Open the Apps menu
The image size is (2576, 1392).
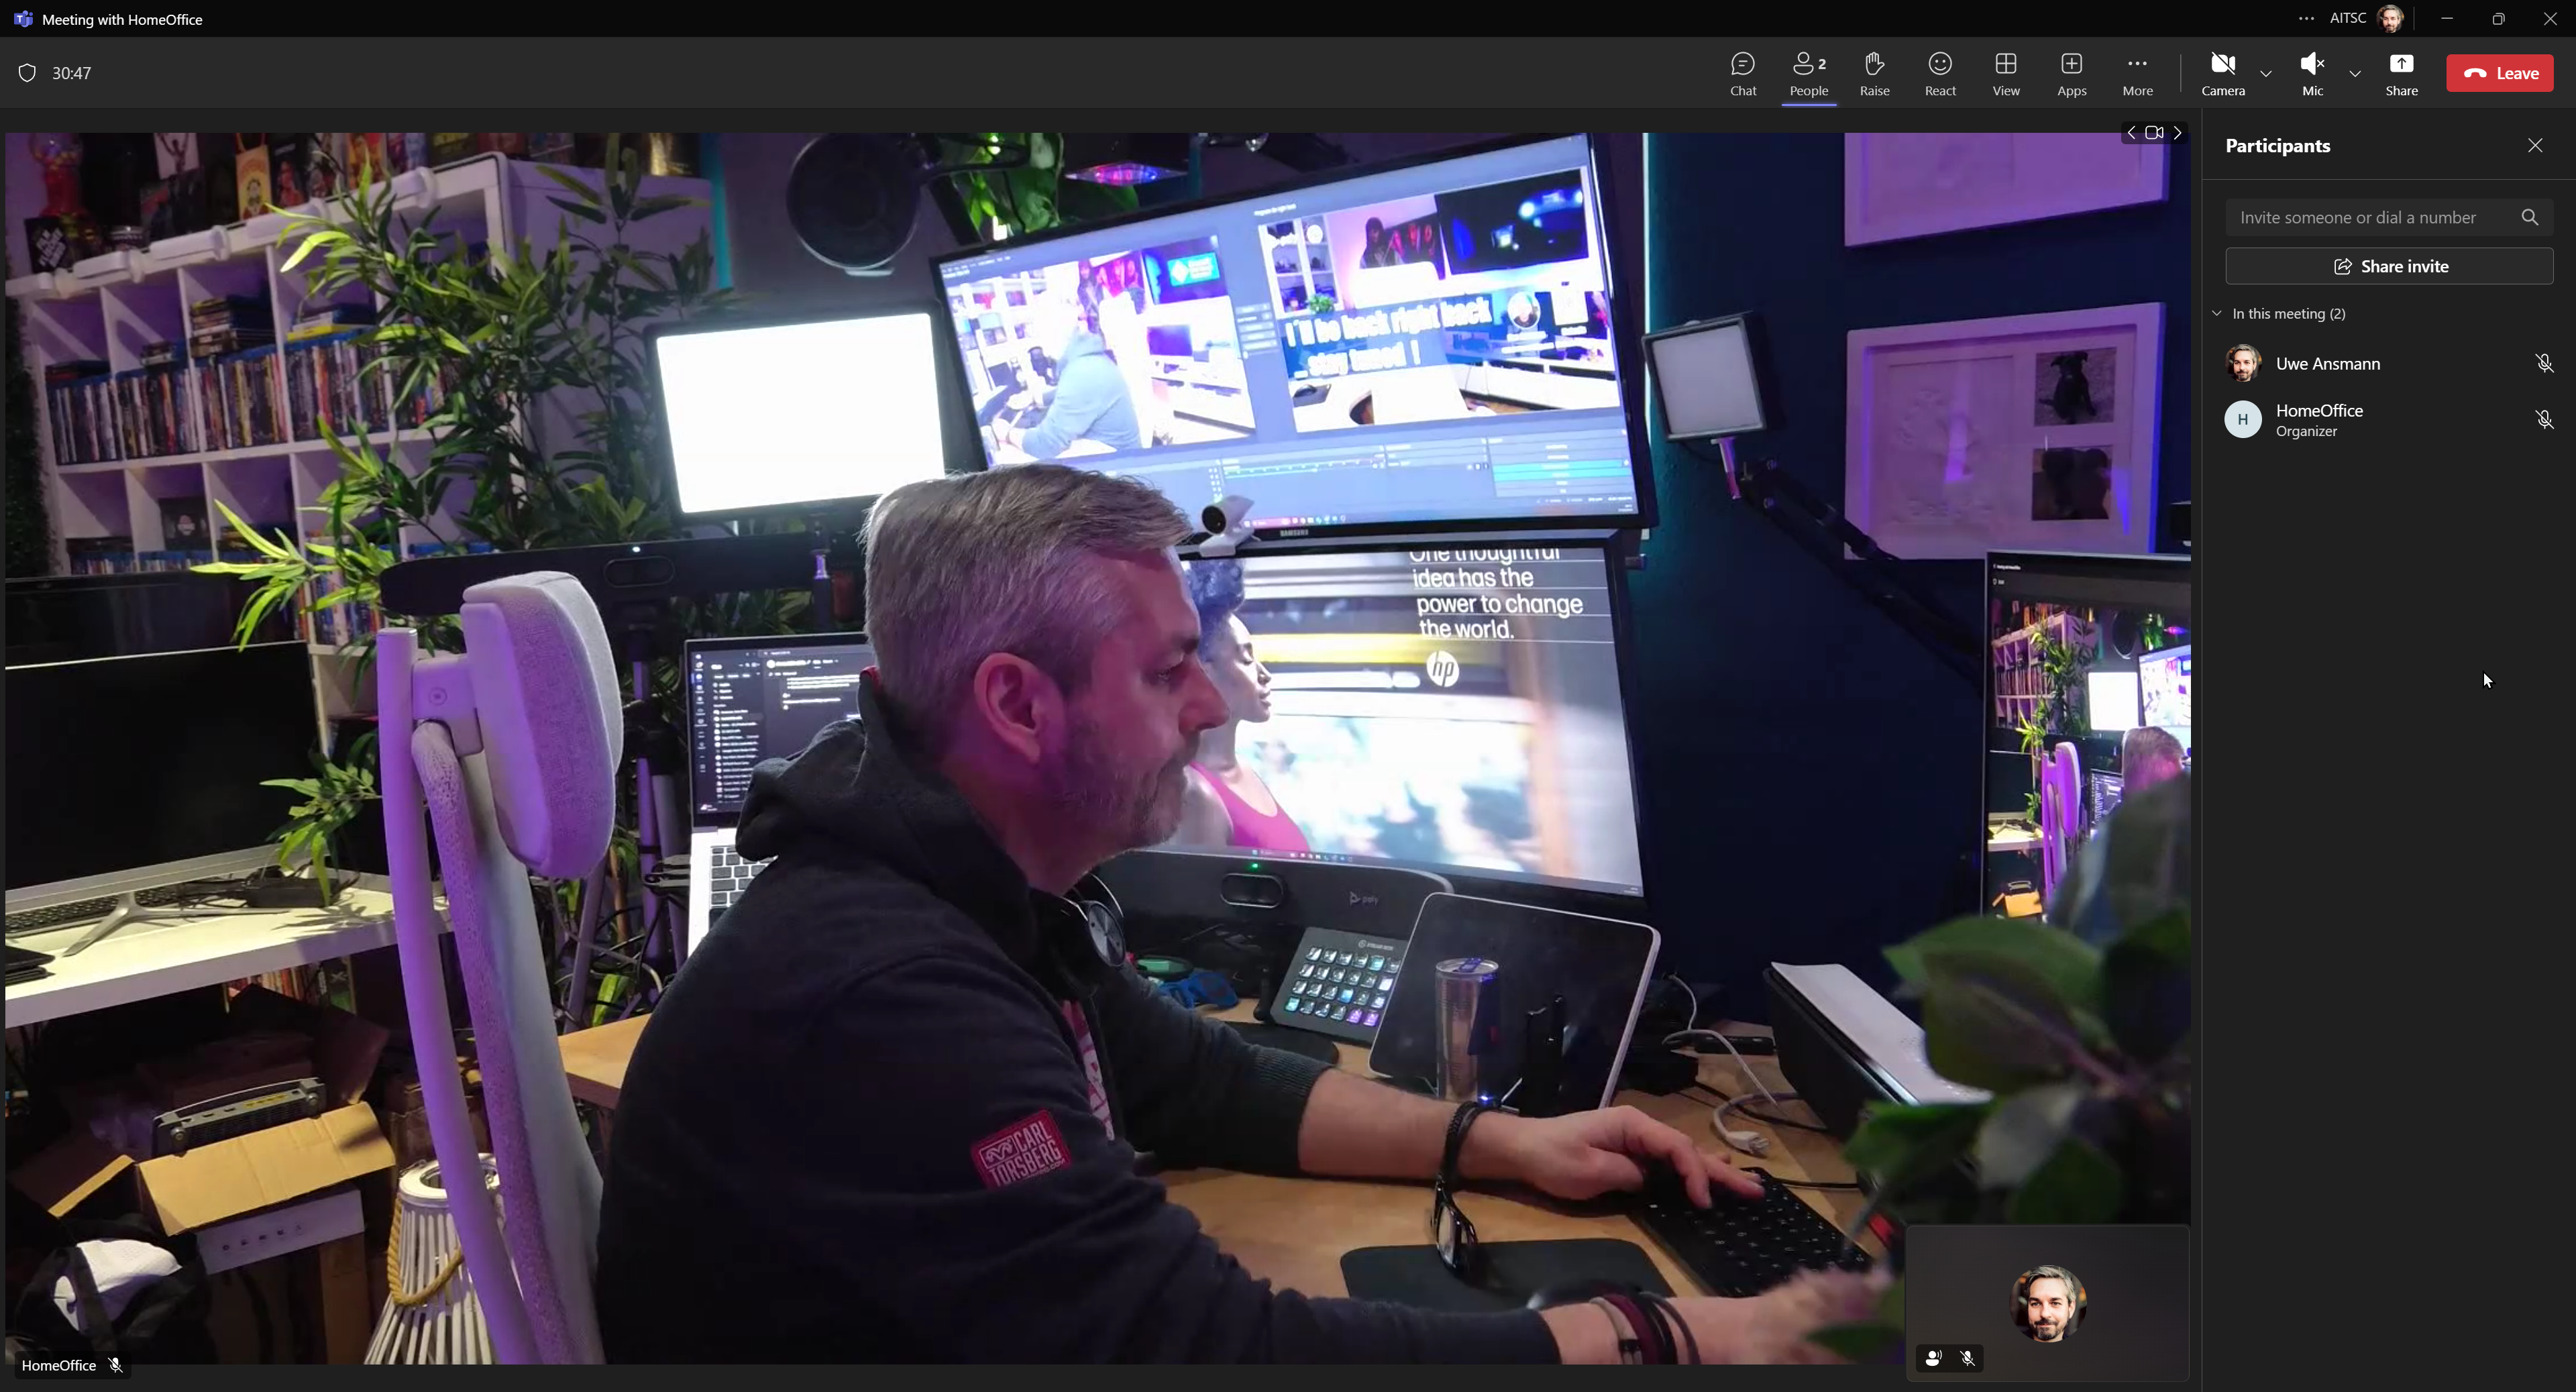2071,73
